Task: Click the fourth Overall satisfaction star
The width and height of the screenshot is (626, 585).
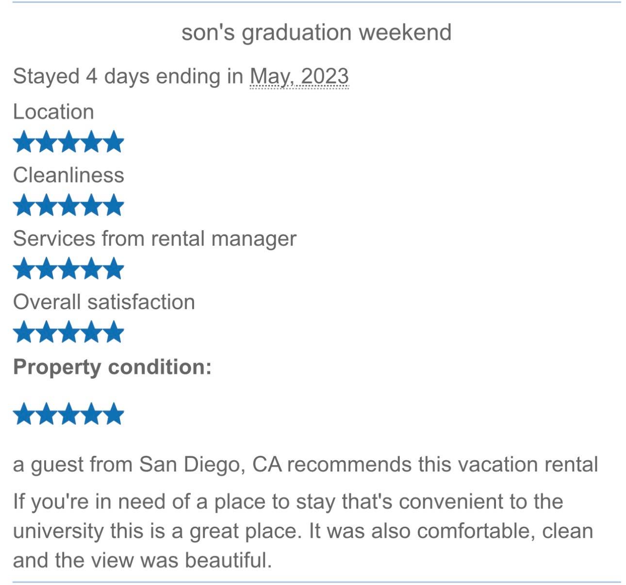Action: [91, 332]
